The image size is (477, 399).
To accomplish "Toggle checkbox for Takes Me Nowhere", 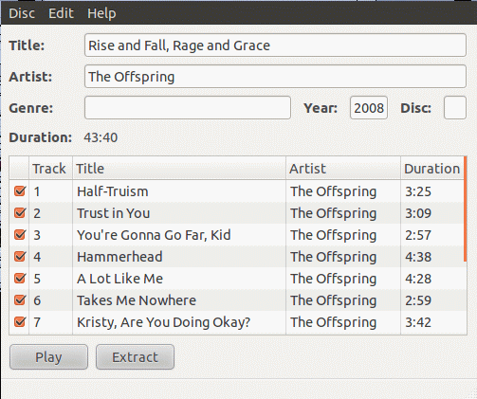I will [x=20, y=299].
